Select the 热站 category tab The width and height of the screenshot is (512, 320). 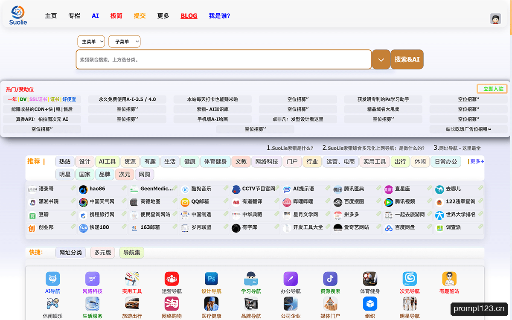[x=65, y=162]
